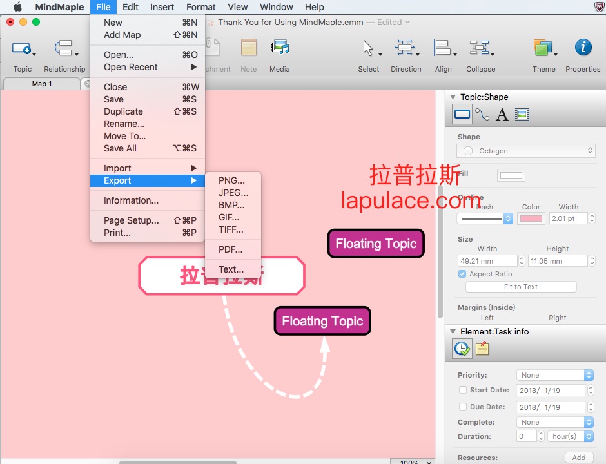Viewport: 606px width, 464px height.
Task: Click the lower Floating Topic node
Action: point(322,321)
